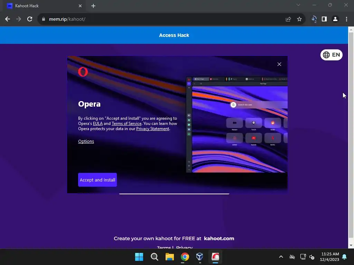Open VirtualBox cube taskbar icon
Screen dimensions: 354x265
click(x=200, y=257)
